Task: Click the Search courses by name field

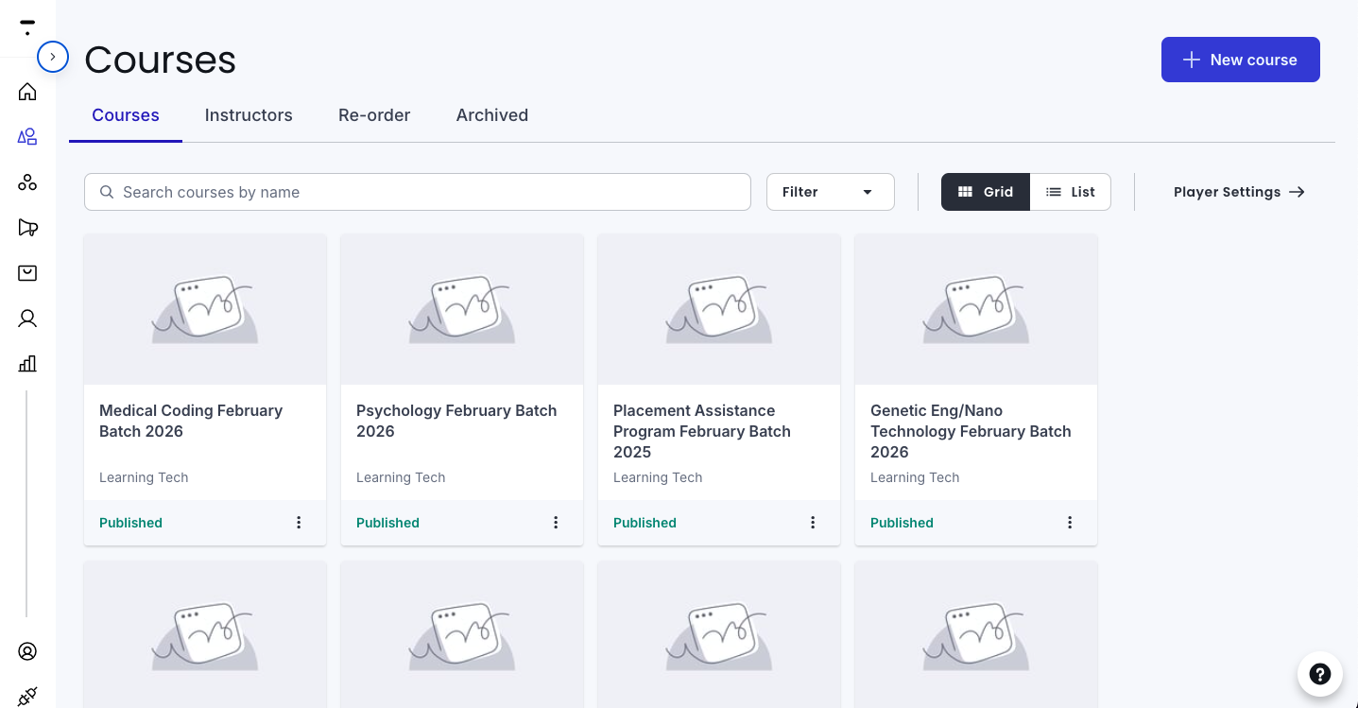Action: click(417, 191)
